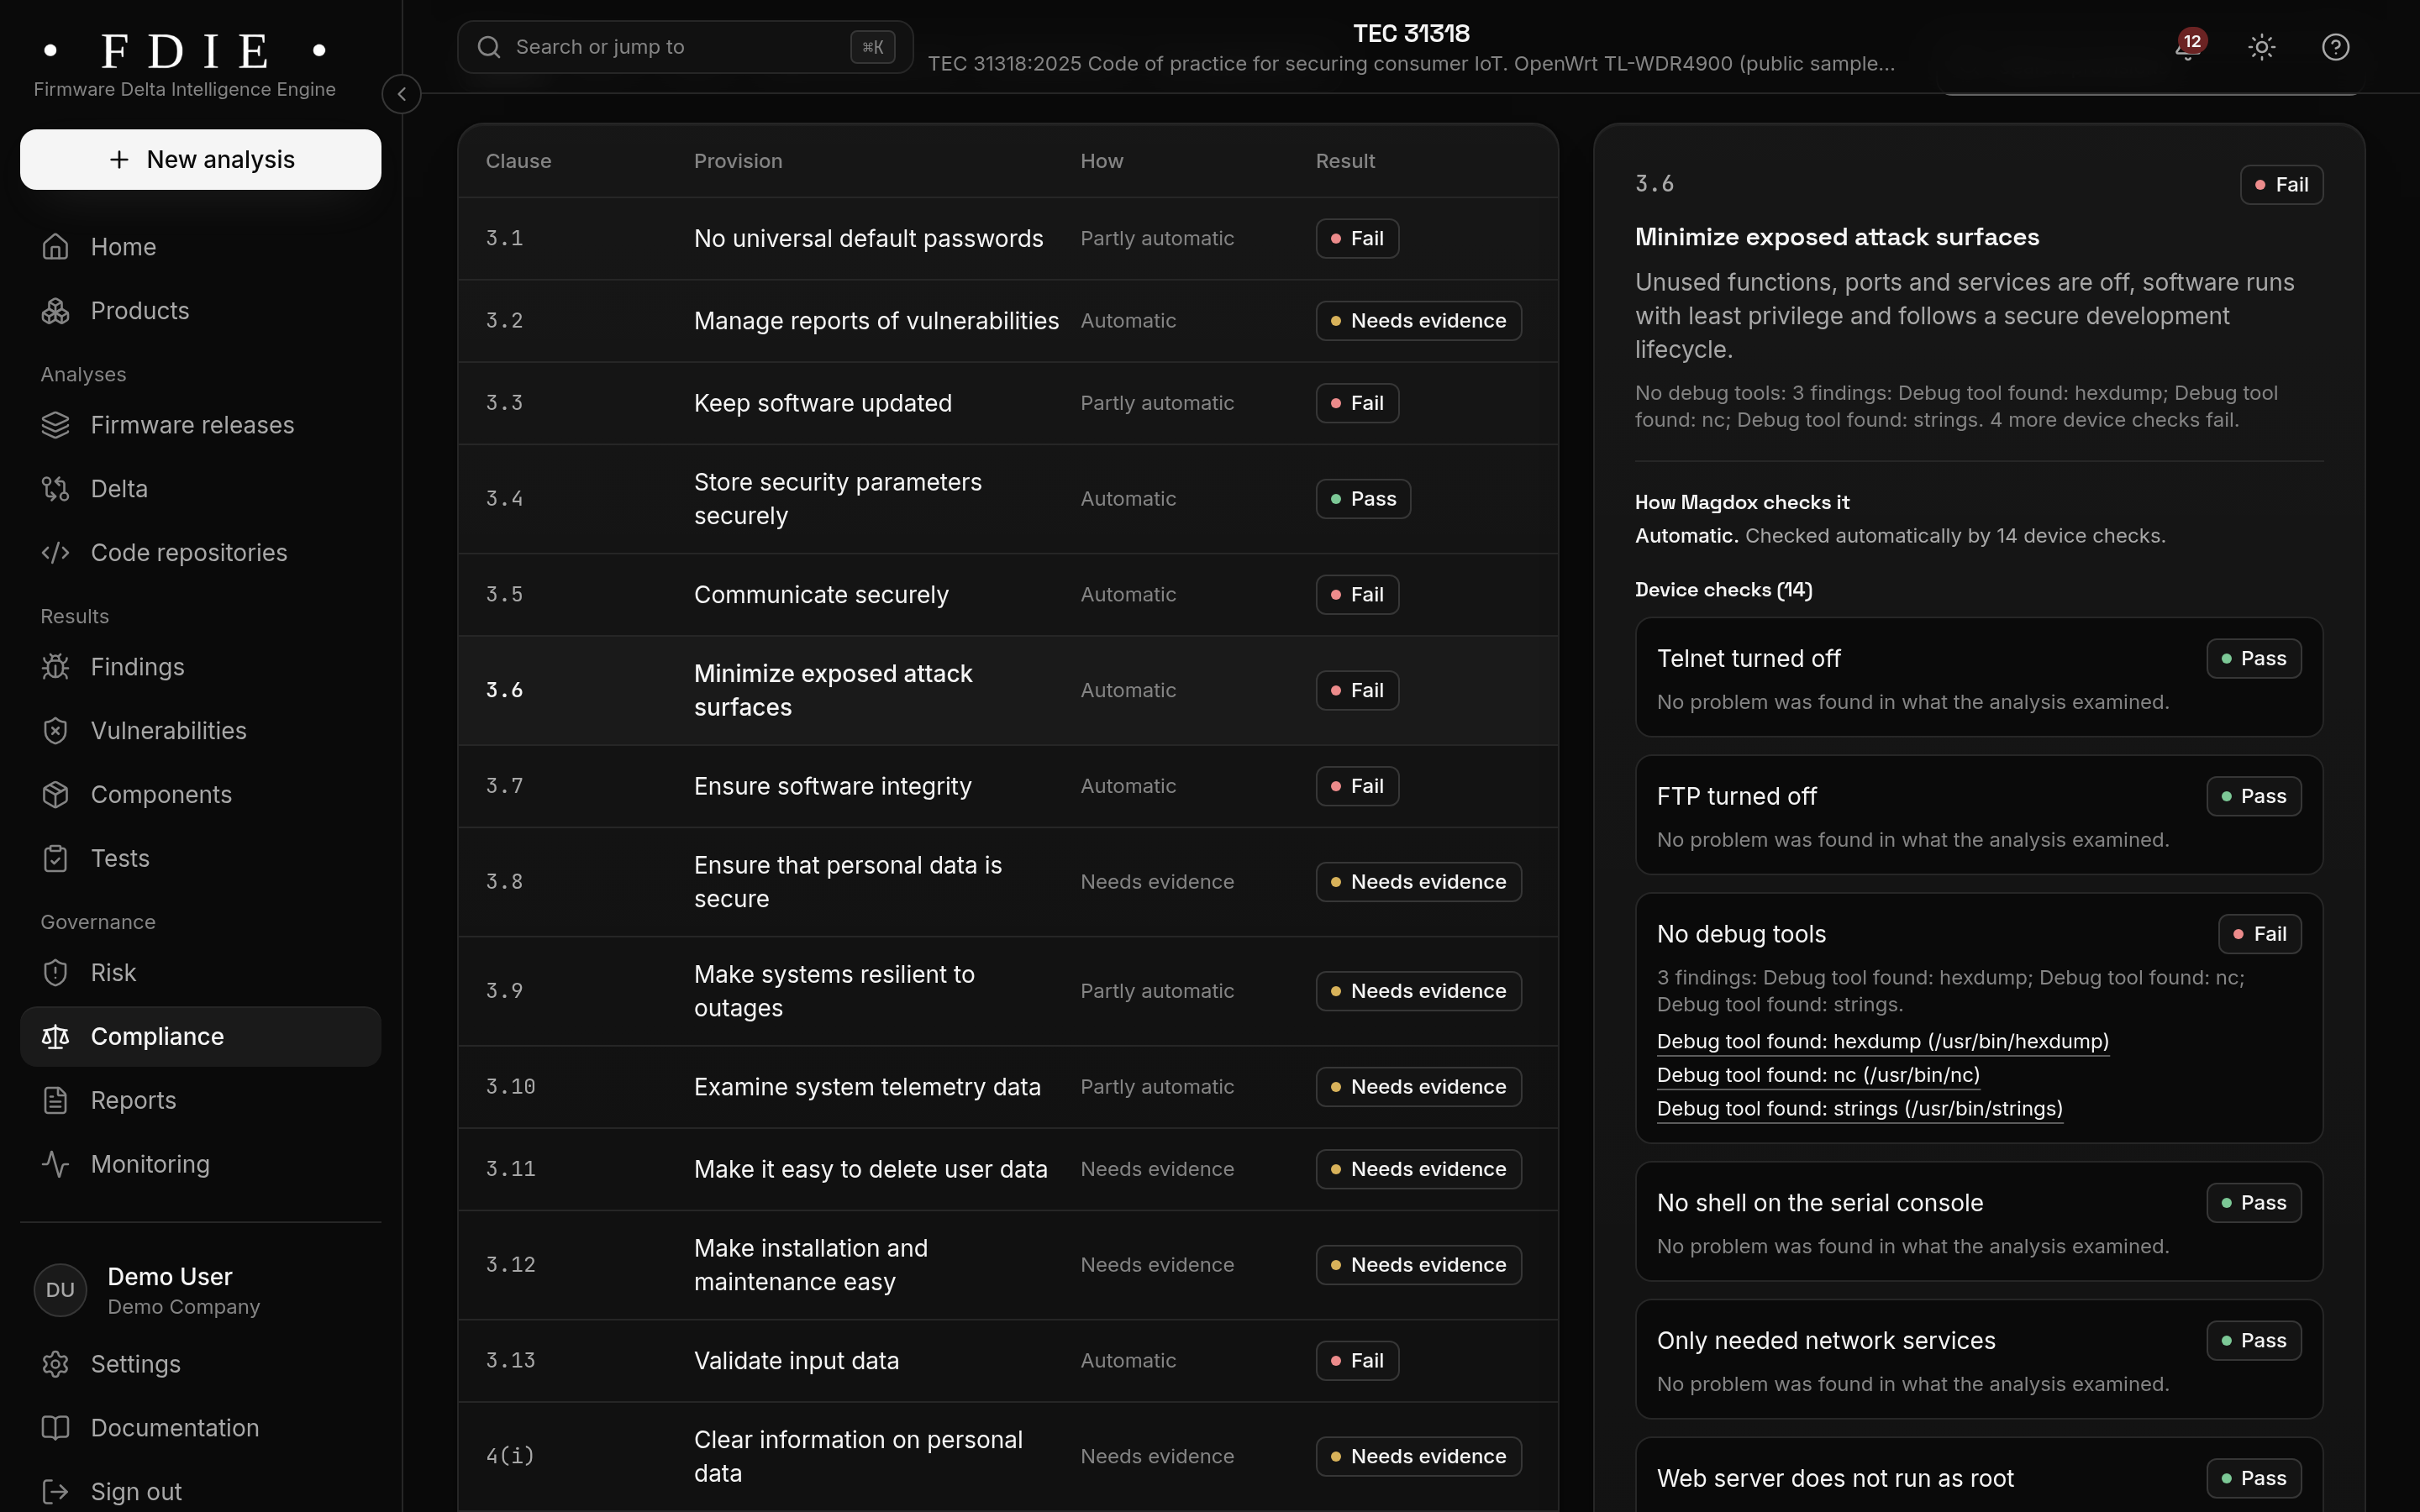Click the Firmware releases layers icon
This screenshot has height=1512, width=2420.
point(56,425)
